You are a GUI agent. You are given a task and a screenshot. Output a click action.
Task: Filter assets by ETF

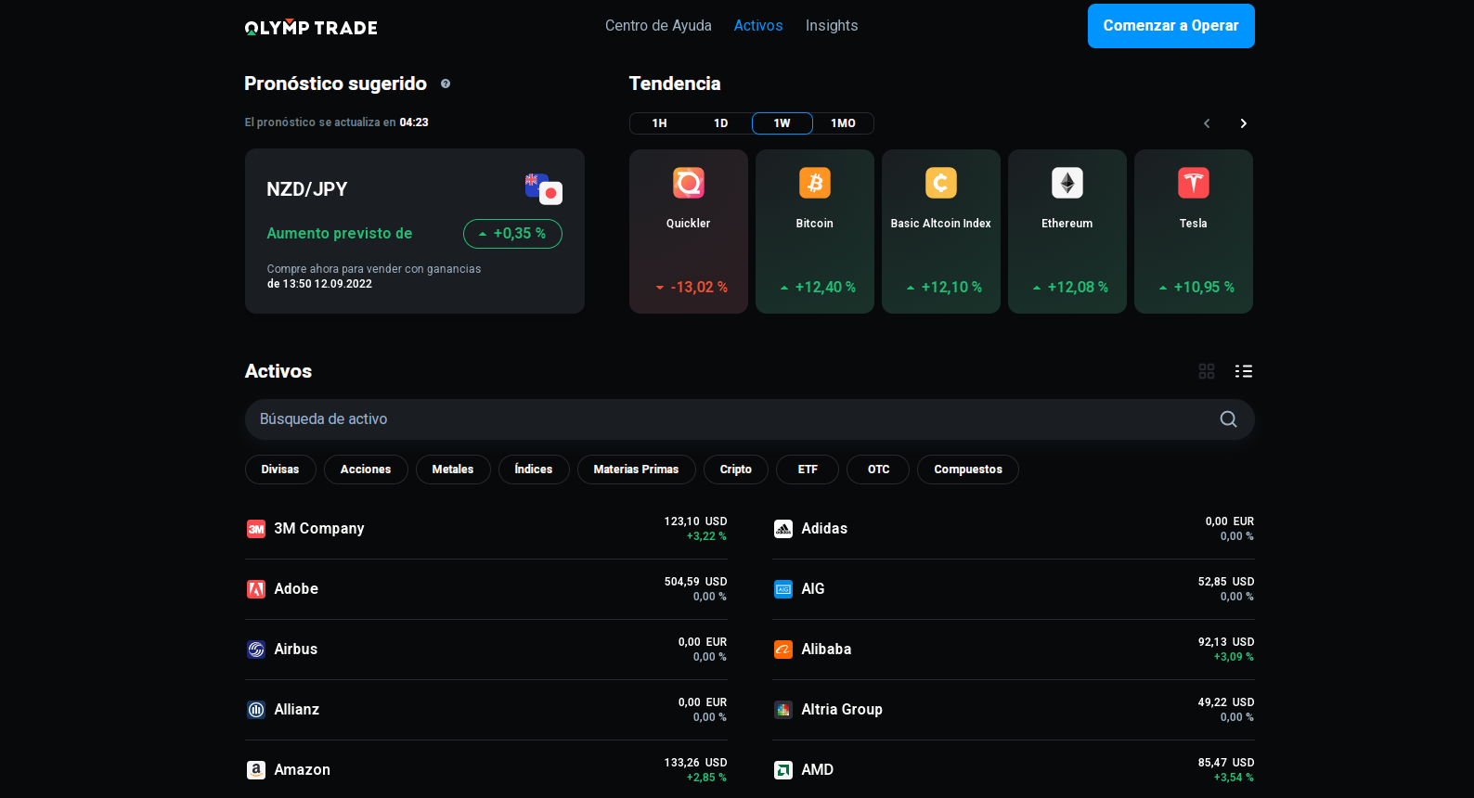click(808, 470)
